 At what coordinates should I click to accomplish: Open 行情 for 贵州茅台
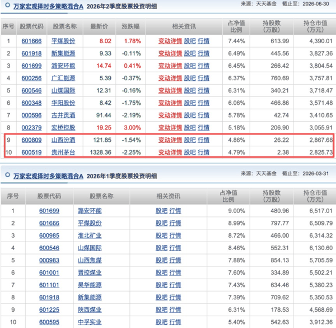tap(203, 153)
